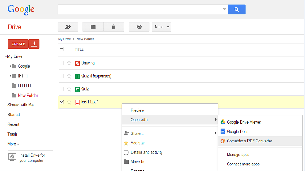Viewport: 305px width, 171px height.
Task: Click the Share person icon in context menu
Action: (x=126, y=133)
